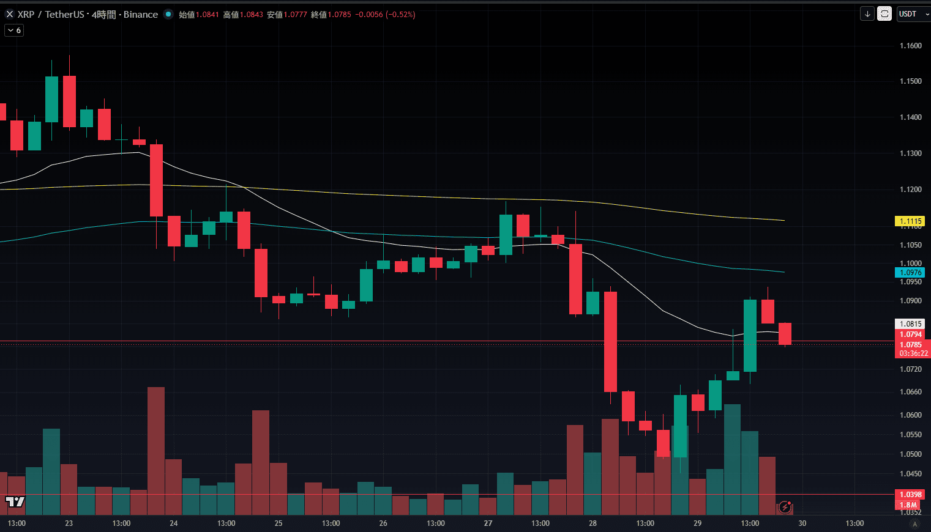This screenshot has height=532, width=931.
Task: Click the 1.1200 price scale label
Action: click(910, 190)
